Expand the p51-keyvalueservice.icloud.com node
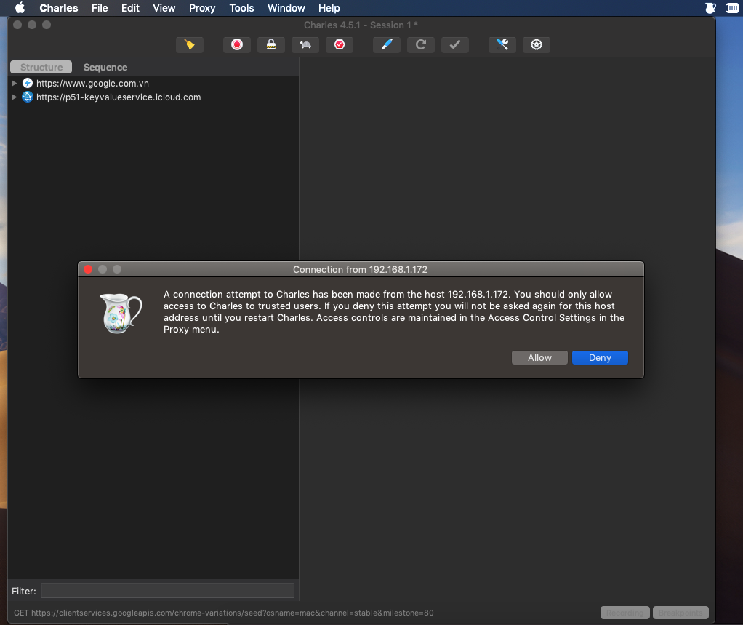 15,97
